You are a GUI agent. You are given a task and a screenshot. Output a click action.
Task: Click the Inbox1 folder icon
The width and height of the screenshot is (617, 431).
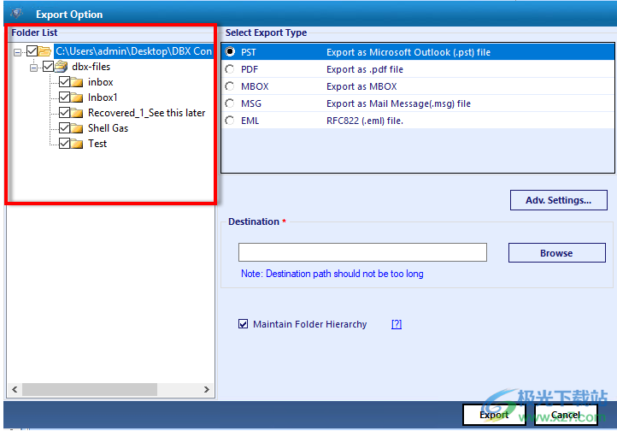(77, 97)
